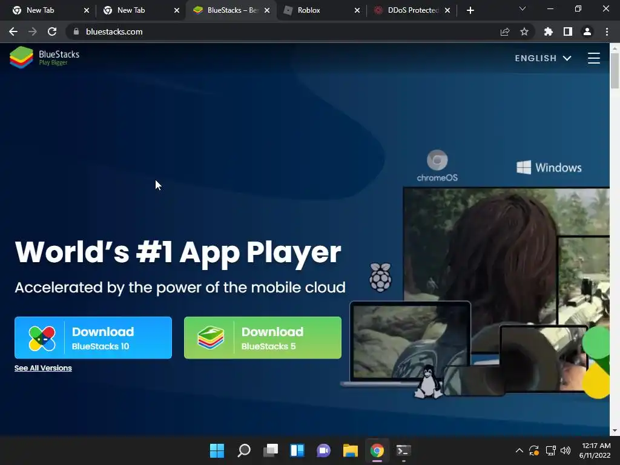620x465 pixels.
Task: Open the Terminal taskbar icon
Action: [403, 450]
